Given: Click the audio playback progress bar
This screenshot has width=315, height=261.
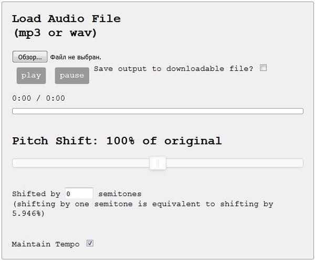Looking at the screenshot, I should coord(157,111).
